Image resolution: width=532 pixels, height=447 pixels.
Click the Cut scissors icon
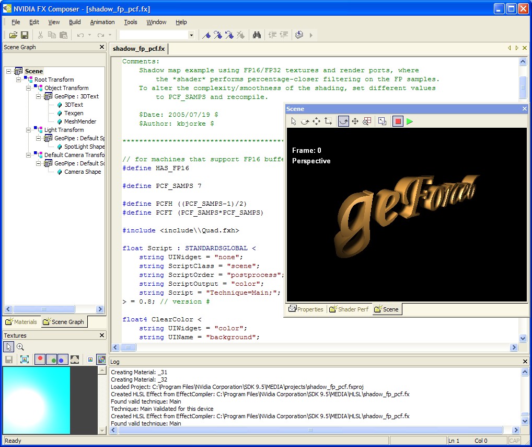pos(40,35)
